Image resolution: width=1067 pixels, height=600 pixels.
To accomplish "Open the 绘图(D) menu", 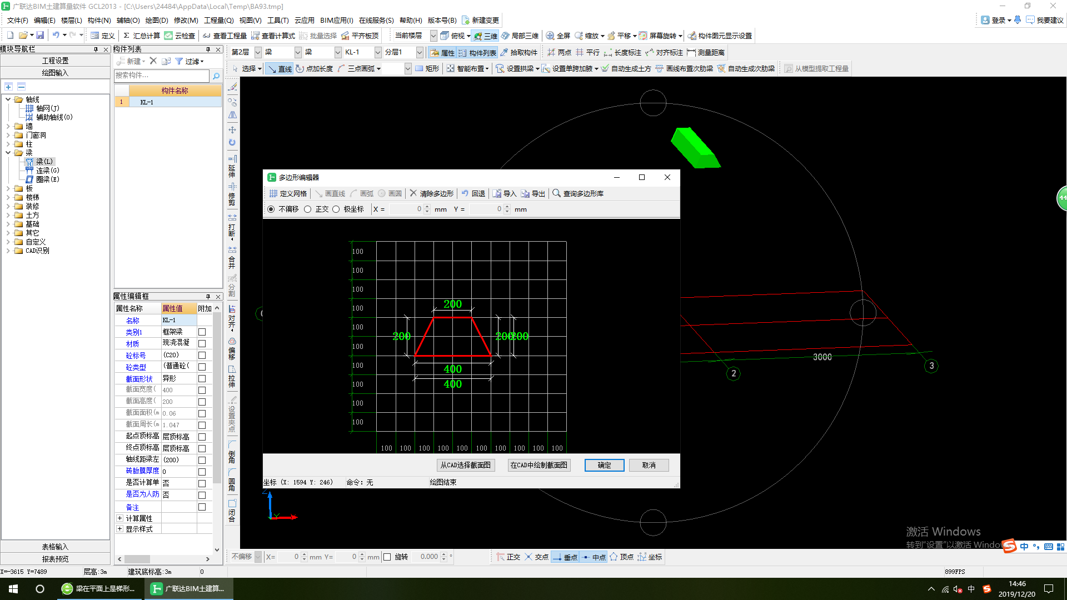I will 156,20.
